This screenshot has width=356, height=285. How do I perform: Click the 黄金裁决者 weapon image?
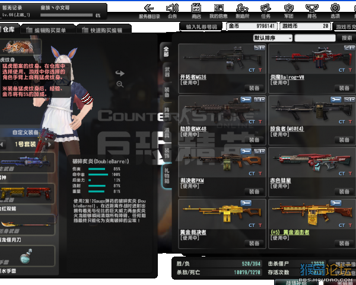[x=222, y=213]
